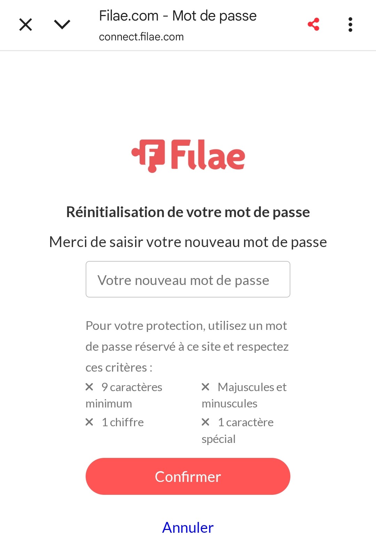Click the X beside '1 chiffre'
Screen dimensions: 376x555
click(89, 422)
